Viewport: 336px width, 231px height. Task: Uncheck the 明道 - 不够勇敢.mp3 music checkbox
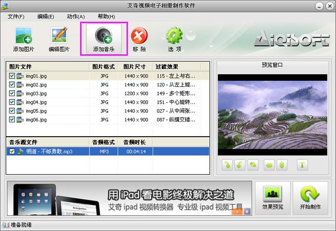(12, 152)
